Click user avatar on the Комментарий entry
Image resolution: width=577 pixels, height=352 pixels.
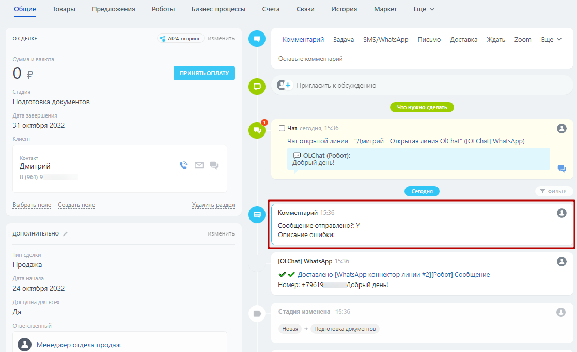(x=562, y=213)
